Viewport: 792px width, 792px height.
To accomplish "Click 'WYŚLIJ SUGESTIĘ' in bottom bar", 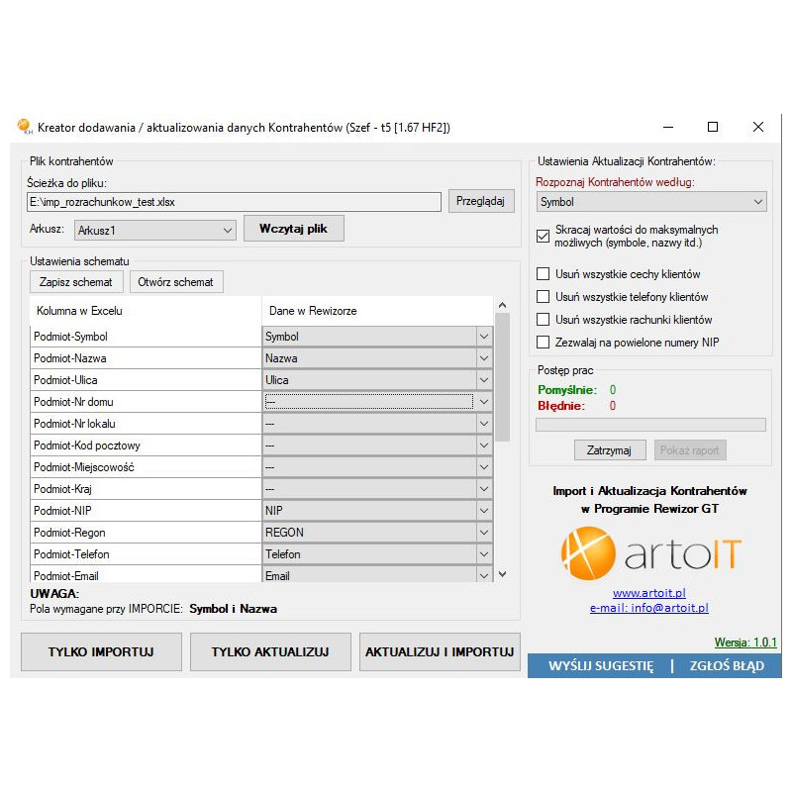I will (x=601, y=666).
